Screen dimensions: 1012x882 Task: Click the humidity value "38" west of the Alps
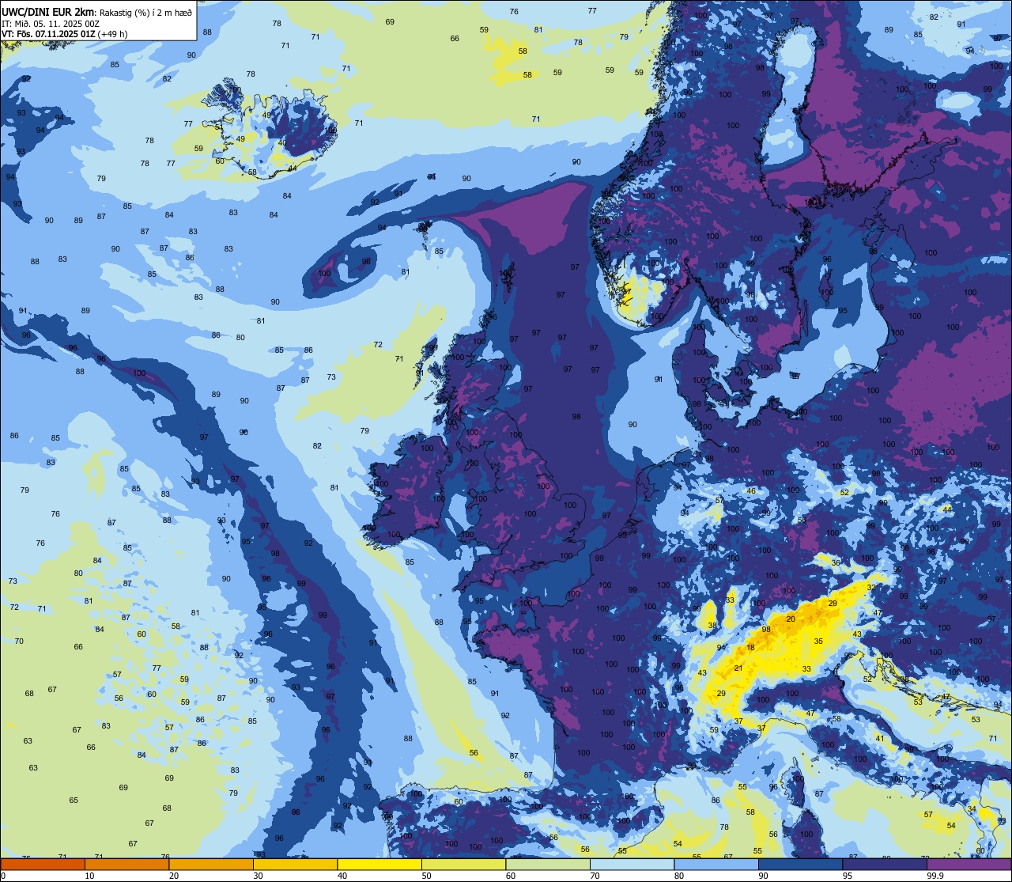712,625
